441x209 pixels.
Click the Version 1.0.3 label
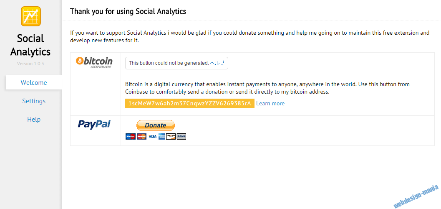point(30,64)
